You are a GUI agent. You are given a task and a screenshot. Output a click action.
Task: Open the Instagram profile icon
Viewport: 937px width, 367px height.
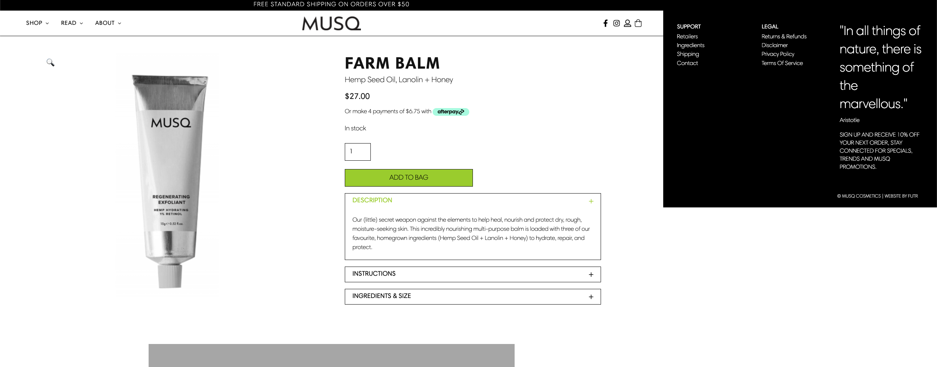point(616,23)
